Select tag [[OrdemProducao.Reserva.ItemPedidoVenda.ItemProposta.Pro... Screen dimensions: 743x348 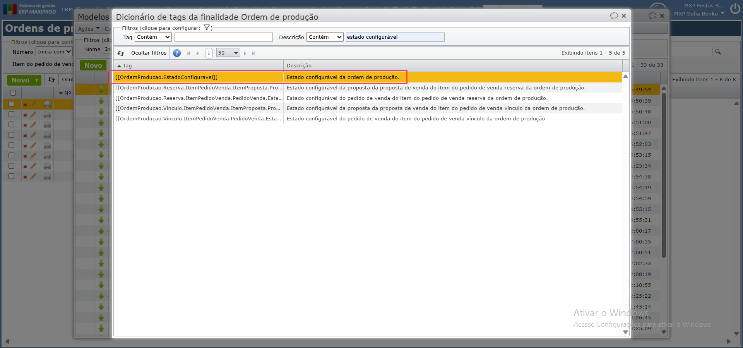tap(198, 87)
